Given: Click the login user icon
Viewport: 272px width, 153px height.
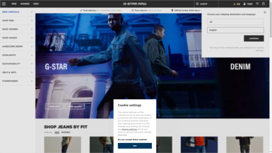Looking at the screenshot, I should (245, 4).
